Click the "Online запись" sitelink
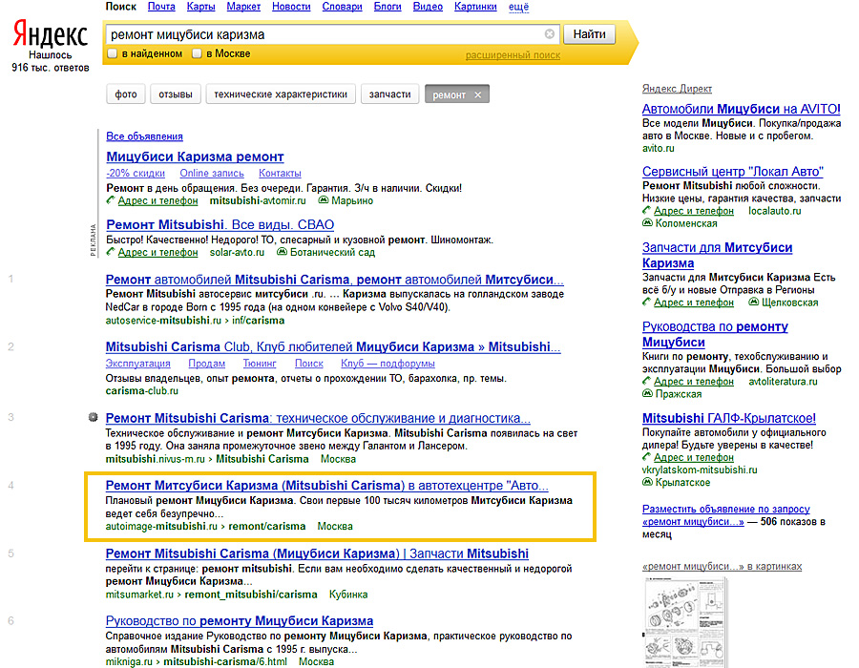 coord(212,173)
